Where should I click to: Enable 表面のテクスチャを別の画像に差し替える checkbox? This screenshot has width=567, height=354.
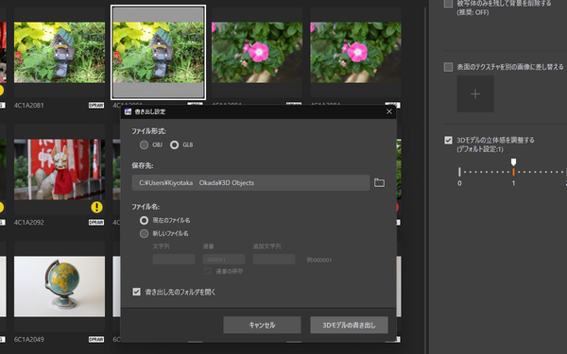tap(448, 67)
